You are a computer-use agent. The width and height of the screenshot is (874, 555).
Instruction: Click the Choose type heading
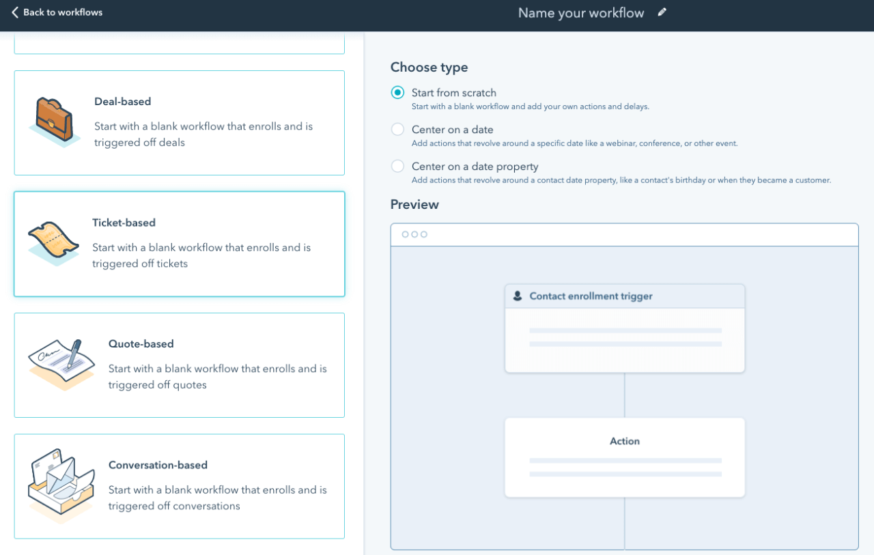[429, 67]
